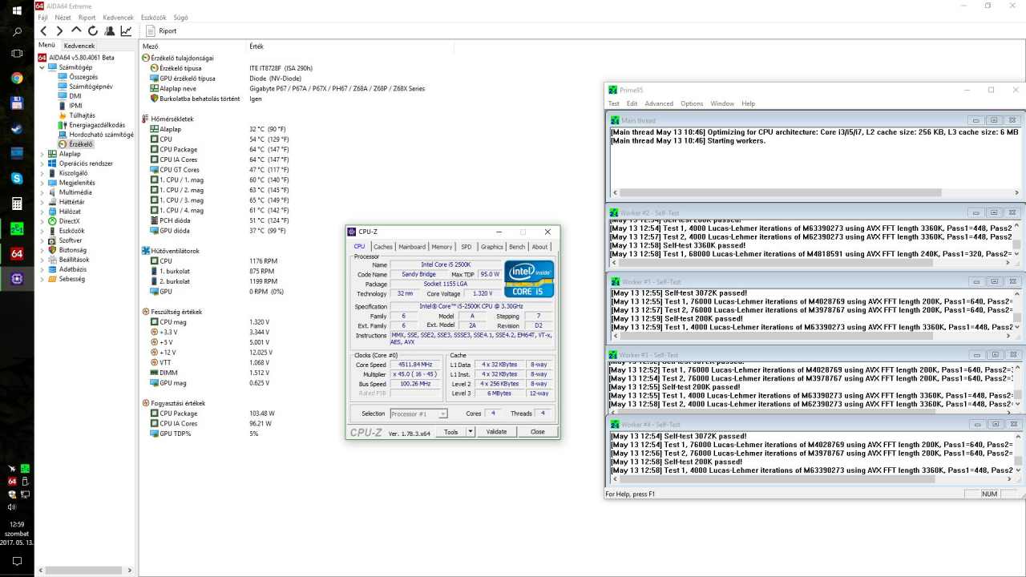Launch Chrome from the taskbar
Screen dimensions: 1026x577
17,79
